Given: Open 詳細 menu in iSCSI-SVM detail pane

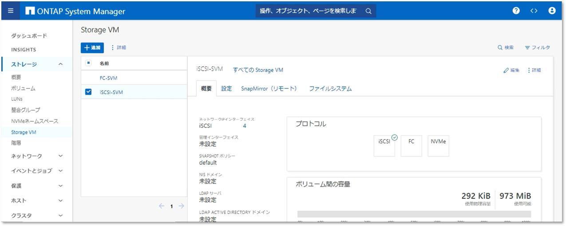Looking at the screenshot, I should pos(534,70).
